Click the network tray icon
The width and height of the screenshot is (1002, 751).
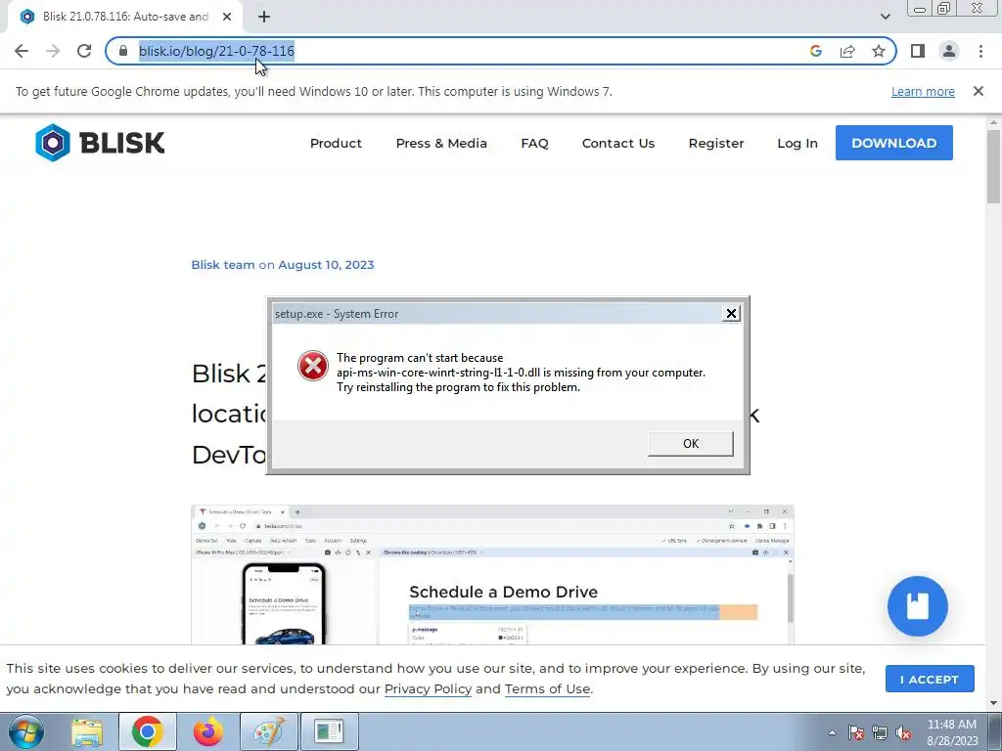(880, 732)
